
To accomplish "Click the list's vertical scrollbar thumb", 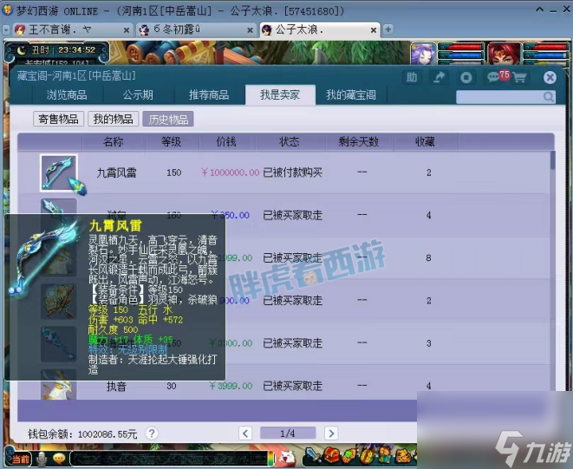I will 552,160.
